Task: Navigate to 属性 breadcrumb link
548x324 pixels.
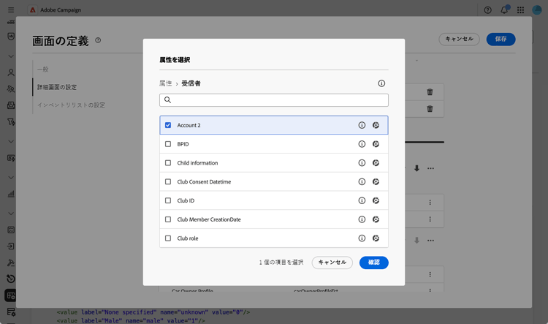Action: [166, 83]
